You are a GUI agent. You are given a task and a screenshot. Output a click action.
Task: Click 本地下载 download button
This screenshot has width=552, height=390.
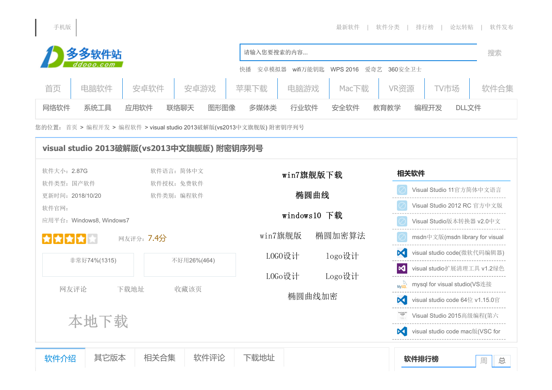point(98,322)
